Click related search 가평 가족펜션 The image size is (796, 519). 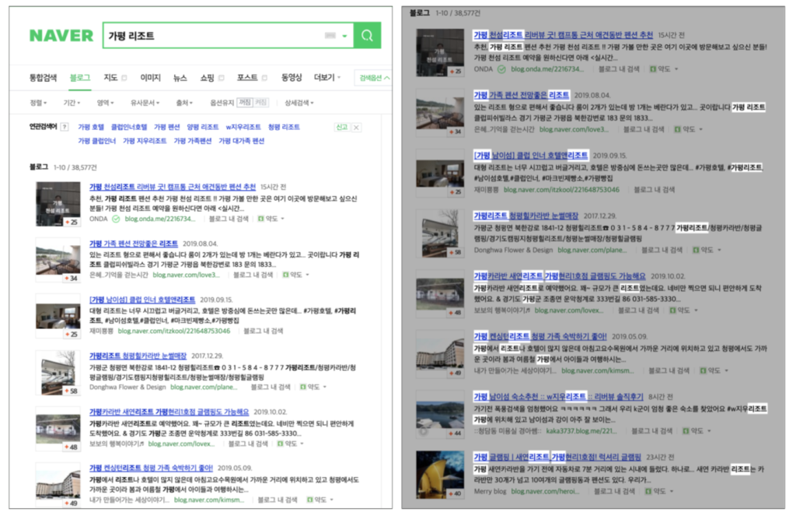pos(193,141)
